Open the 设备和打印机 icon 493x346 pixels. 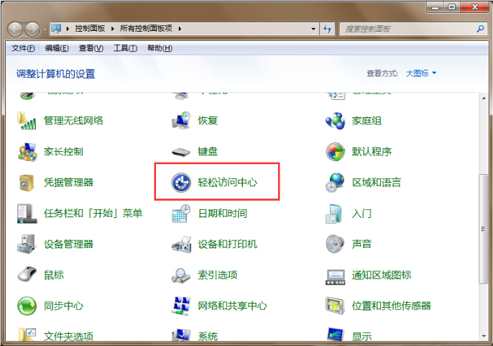pos(180,244)
